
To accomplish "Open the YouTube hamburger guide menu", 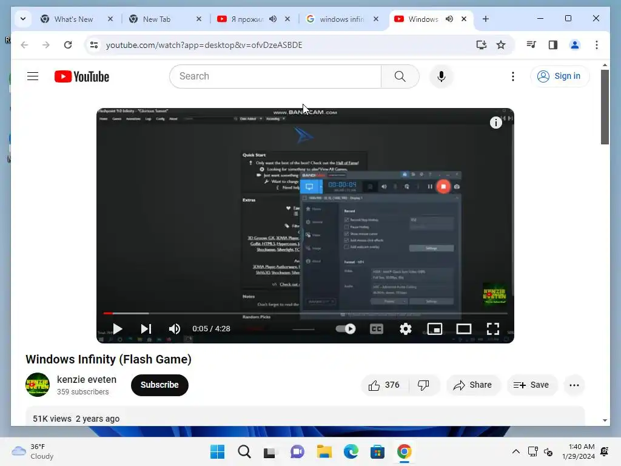I will [33, 76].
